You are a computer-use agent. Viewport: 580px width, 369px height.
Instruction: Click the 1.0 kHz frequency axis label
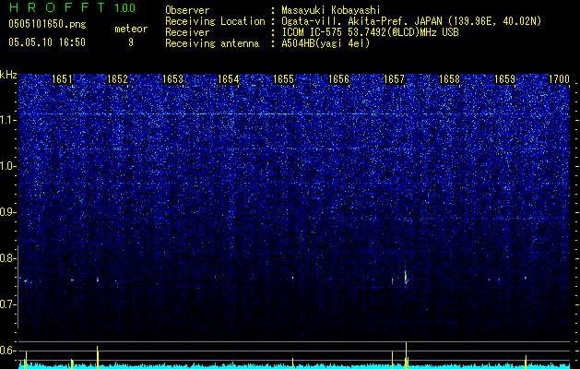point(7,167)
